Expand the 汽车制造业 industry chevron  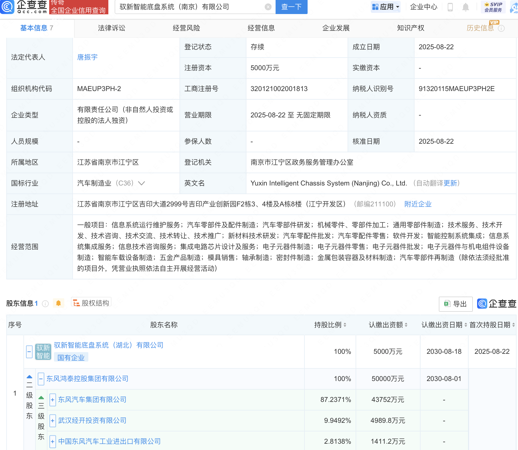[142, 183]
